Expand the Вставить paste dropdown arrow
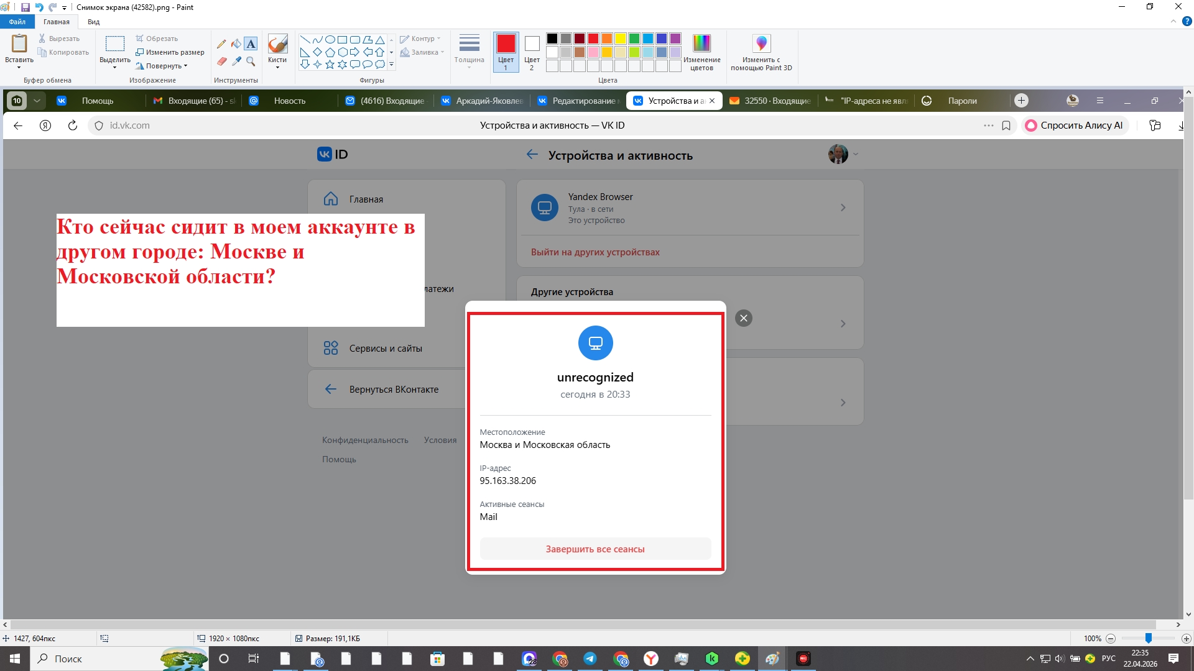The height and width of the screenshot is (671, 1194). 19,67
